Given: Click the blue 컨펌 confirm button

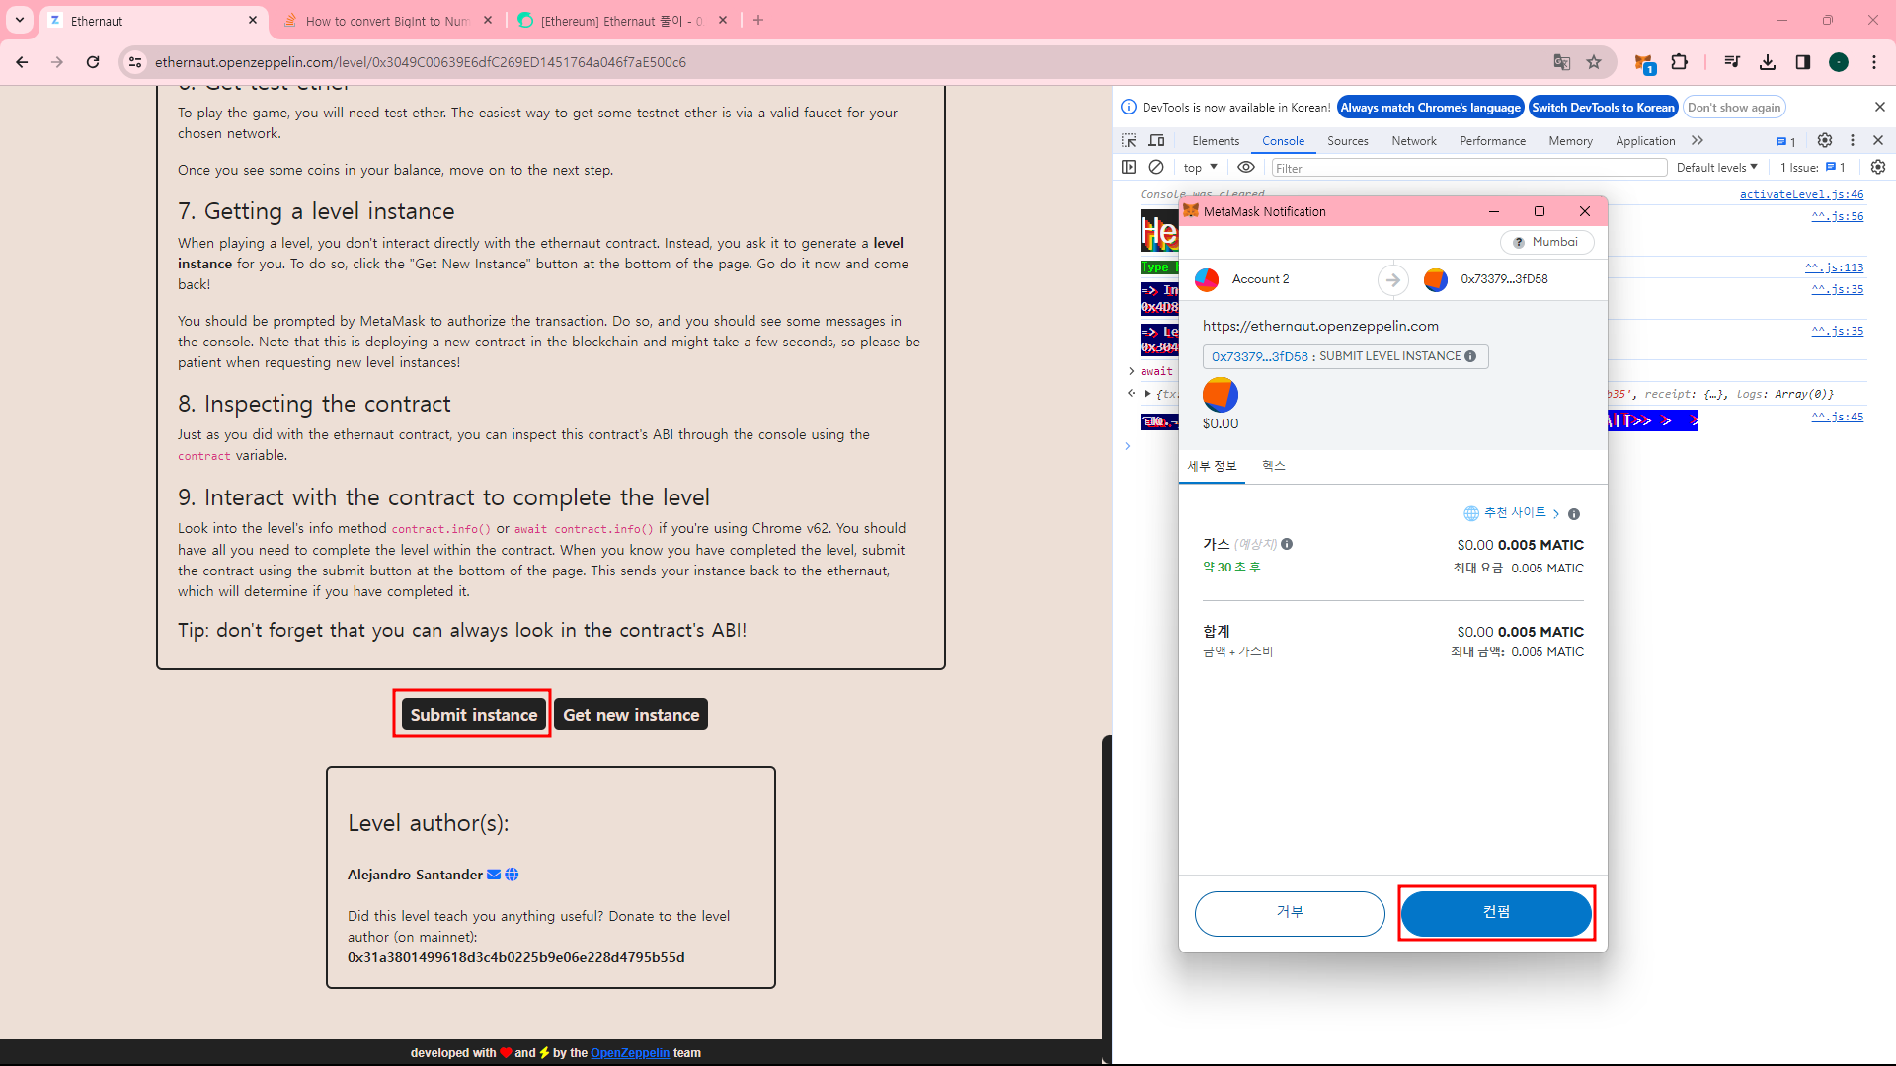Looking at the screenshot, I should [1496, 913].
